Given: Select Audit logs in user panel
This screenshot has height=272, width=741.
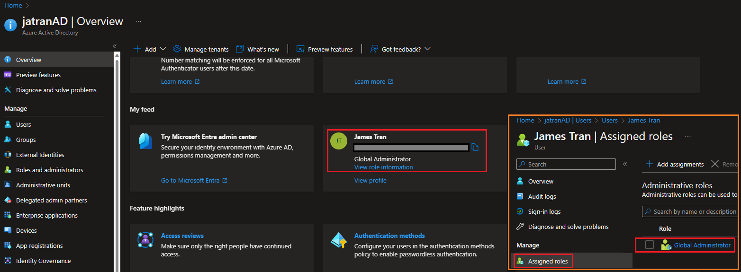Looking at the screenshot, I should point(542,196).
